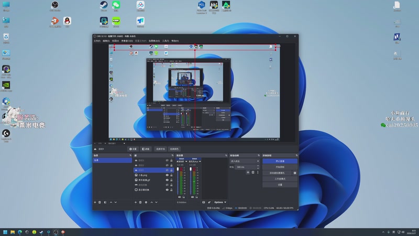Toggle visibility of 小鱼.png source
Image resolution: width=419 pixels, height=236 pixels.
click(167, 175)
